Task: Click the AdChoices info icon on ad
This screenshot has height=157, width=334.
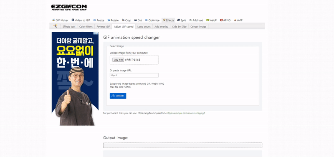Action: pyautogui.click(x=95, y=33)
